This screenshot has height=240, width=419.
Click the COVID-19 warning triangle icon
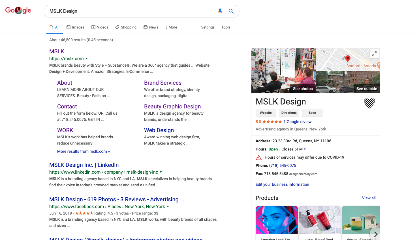click(x=259, y=158)
